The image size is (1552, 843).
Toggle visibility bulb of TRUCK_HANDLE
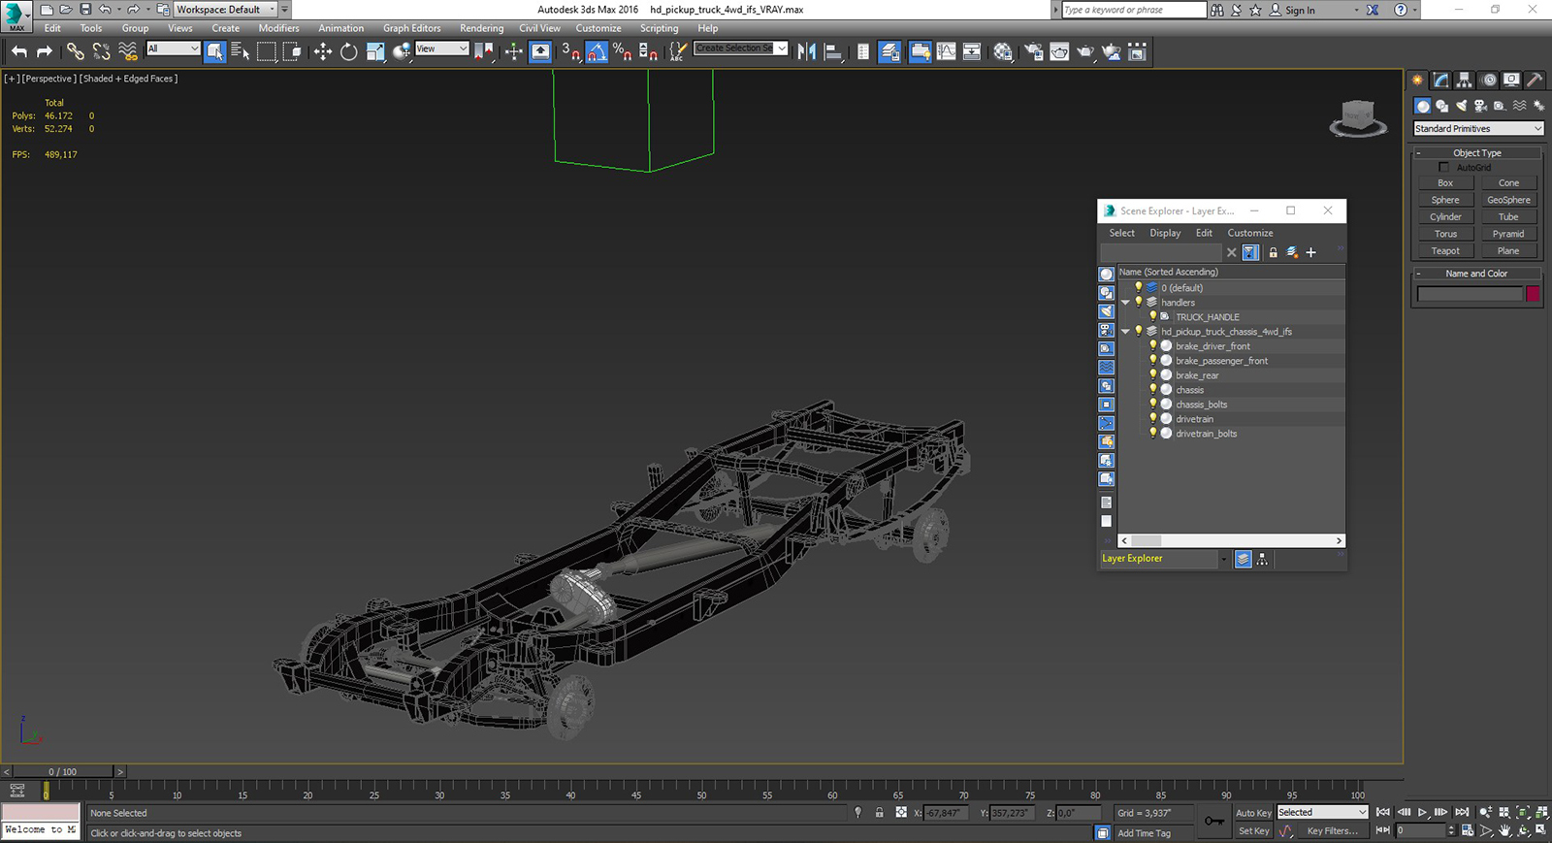pos(1153,317)
